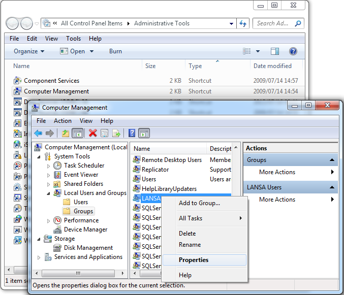Open the Action menu in Computer Management
344x295 pixels.
tap(62, 121)
